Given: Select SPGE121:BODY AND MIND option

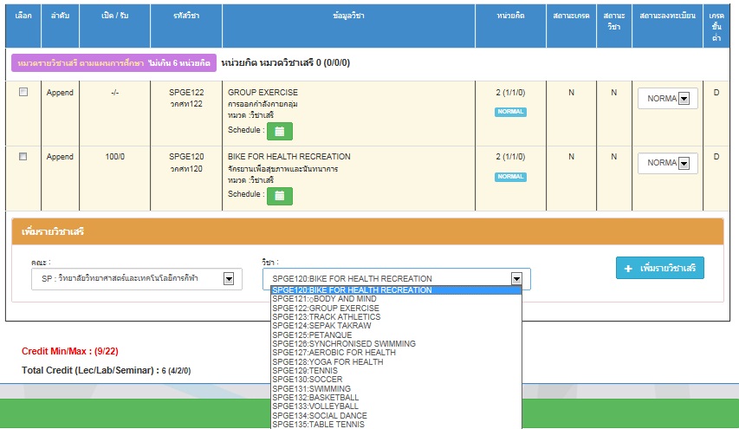Looking at the screenshot, I should click(x=397, y=299).
